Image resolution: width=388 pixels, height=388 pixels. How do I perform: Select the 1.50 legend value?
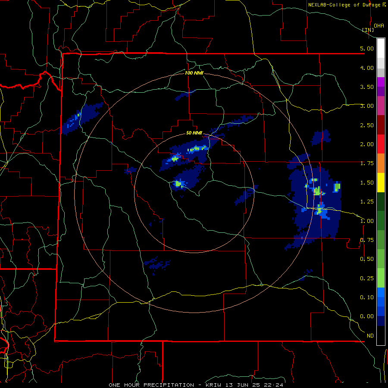pos(367,183)
